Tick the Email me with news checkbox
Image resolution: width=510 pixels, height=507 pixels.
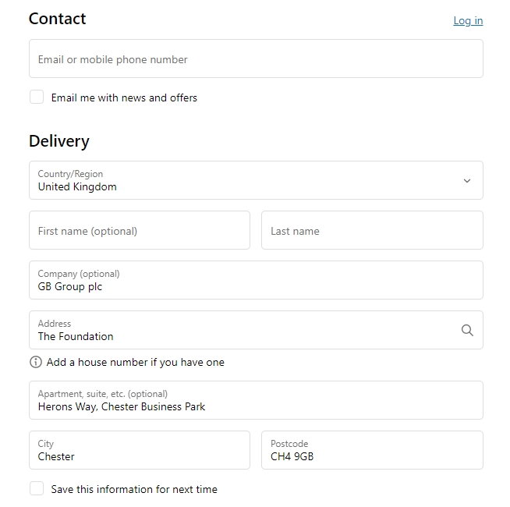(x=37, y=97)
